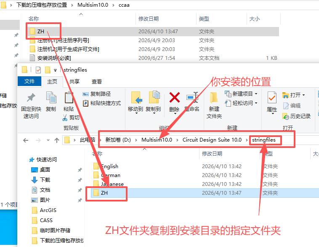Click the Back navigation arrow
Image resolution: width=319 pixels, height=247 pixels.
[x=26, y=140]
